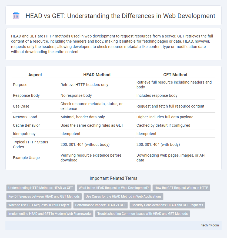227x238 pixels.
Task: Click the 'Aspect' column header
Action: [35, 75]
